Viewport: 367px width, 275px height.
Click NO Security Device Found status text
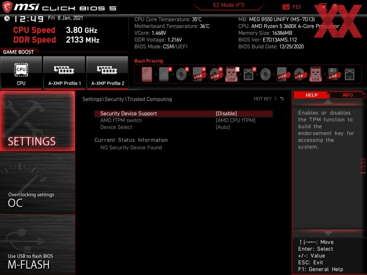131,147
